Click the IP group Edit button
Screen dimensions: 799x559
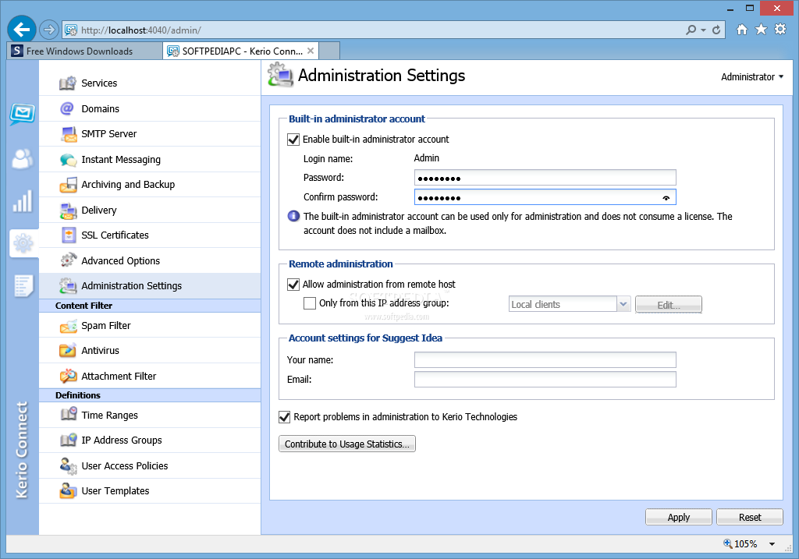[x=669, y=304]
